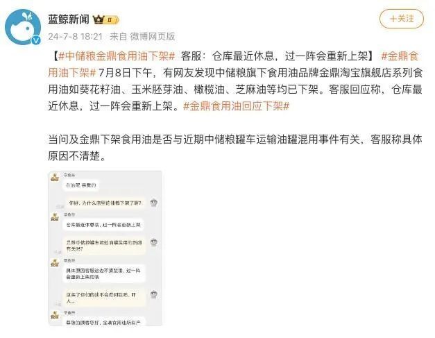Click the #金鼎食 hashtag at line end

point(400,56)
